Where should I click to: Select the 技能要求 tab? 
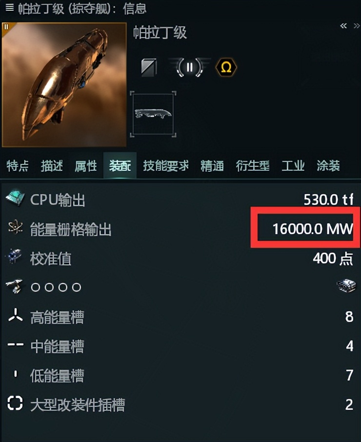coord(166,166)
